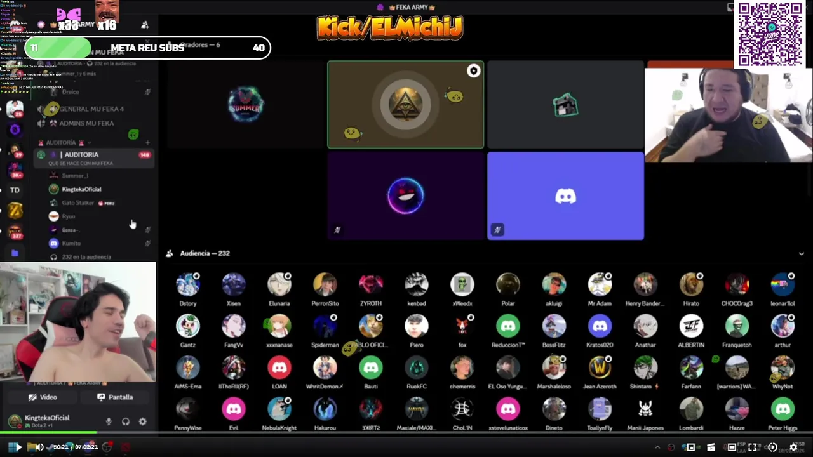Open audience member Bauti avatar
This screenshot has width=813, height=457.
pos(371,368)
